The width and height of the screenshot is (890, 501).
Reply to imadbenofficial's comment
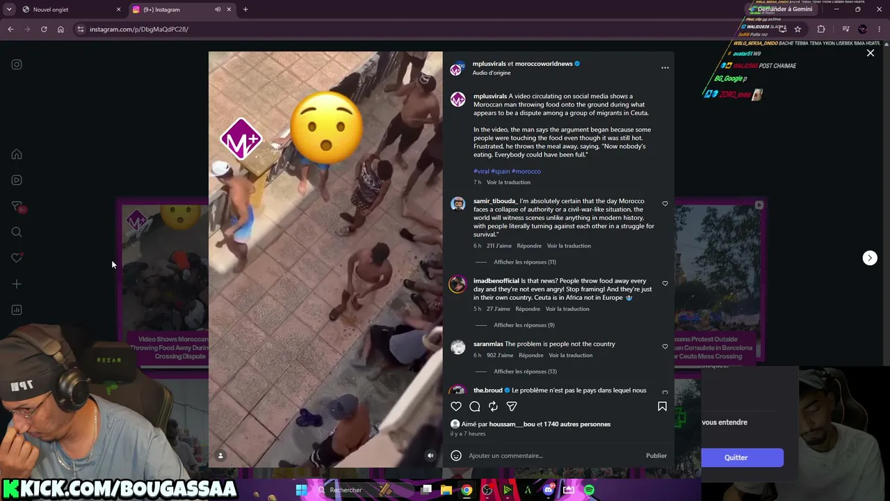click(528, 309)
